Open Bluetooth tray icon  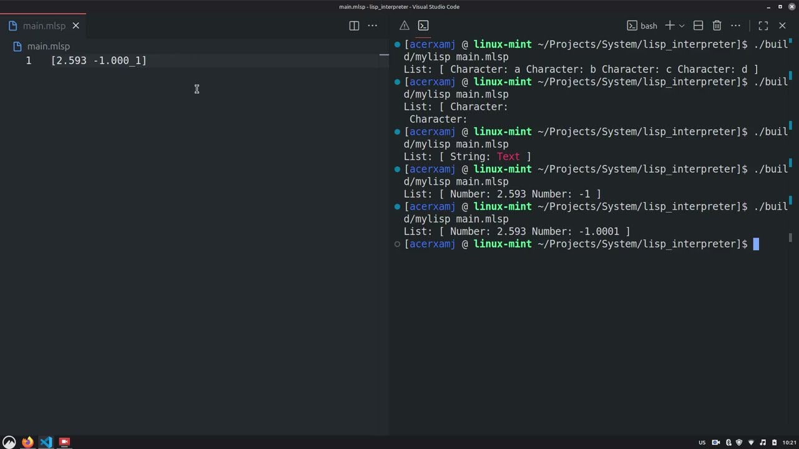click(x=728, y=443)
